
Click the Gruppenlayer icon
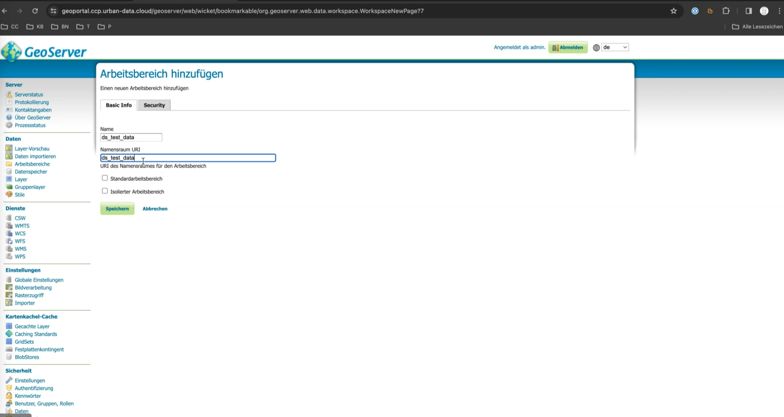9,187
